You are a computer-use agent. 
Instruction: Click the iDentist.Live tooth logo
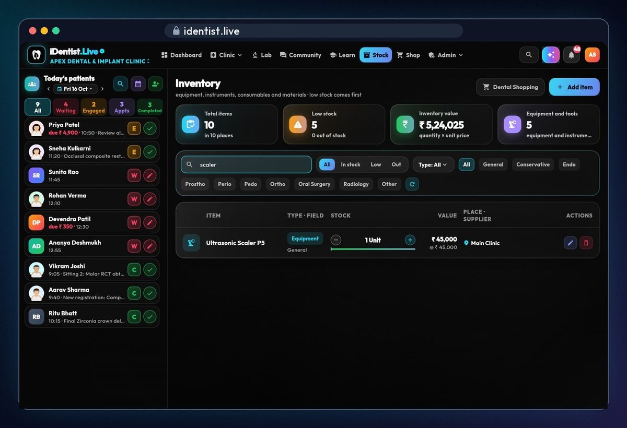pos(36,55)
